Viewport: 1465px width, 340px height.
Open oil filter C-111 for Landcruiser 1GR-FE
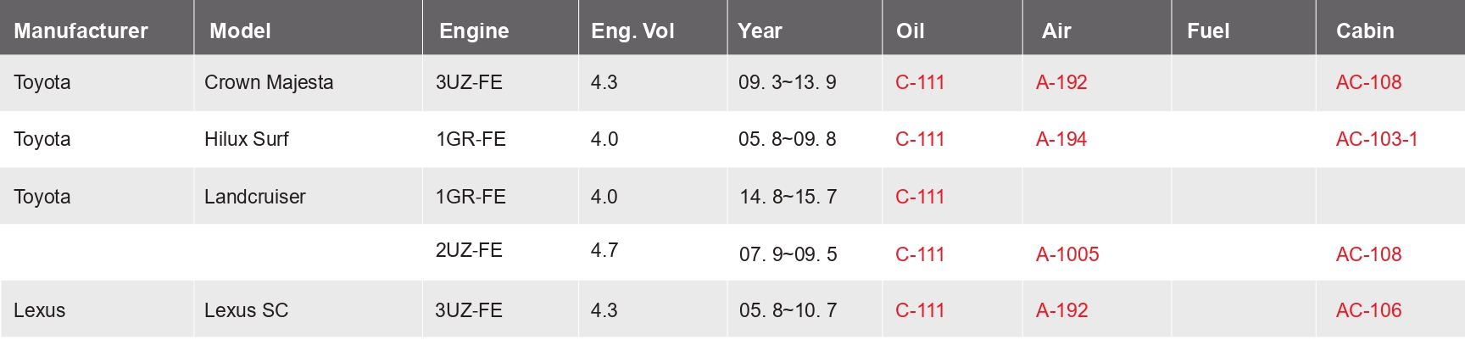(x=920, y=197)
